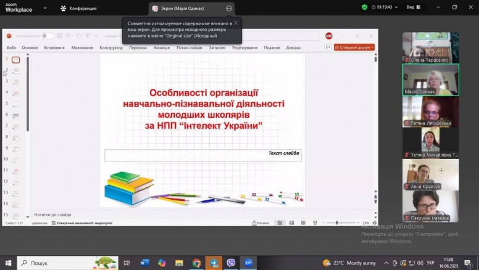
Task: Click the zoom slider in PowerPoint status bar
Action: click(x=338, y=223)
